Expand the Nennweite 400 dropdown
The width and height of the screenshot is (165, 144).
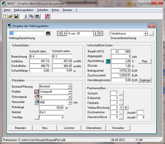tap(70, 102)
